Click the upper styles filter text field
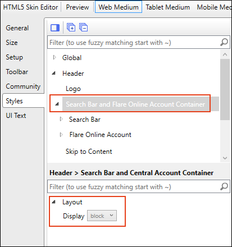The height and width of the screenshot is (247, 232). 134,42
